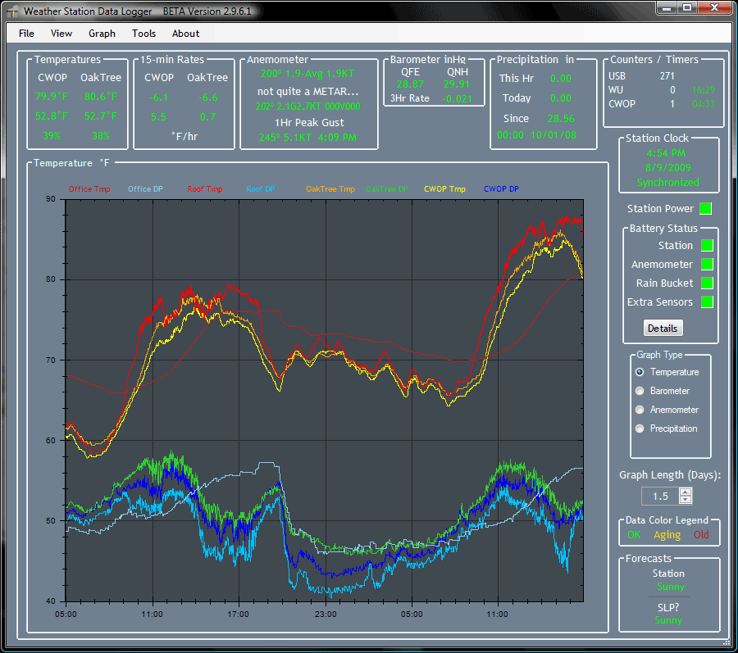Open the File menu
The height and width of the screenshot is (653, 738).
(x=26, y=34)
